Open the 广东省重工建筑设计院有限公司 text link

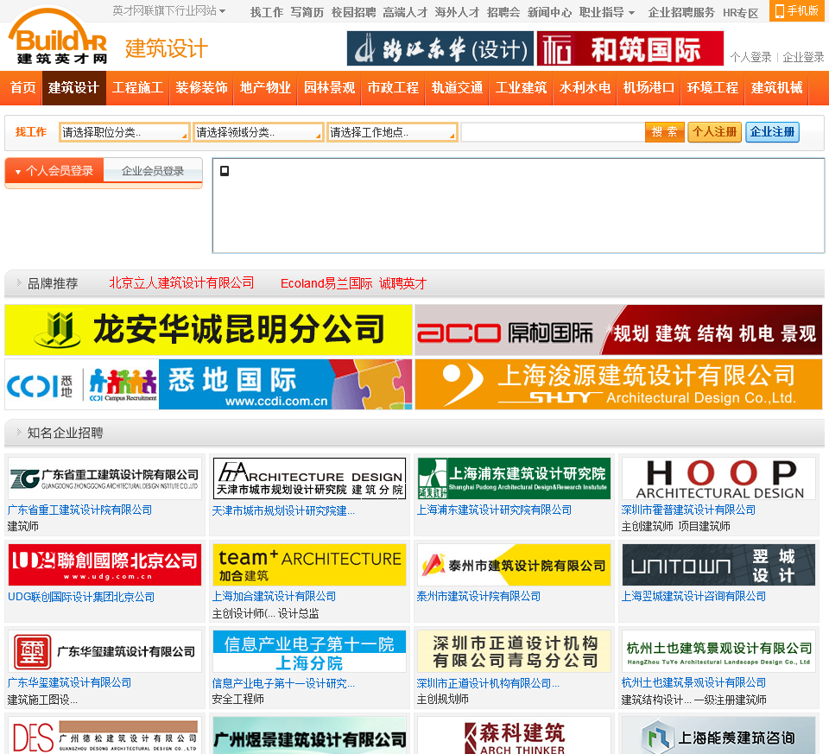click(79, 510)
